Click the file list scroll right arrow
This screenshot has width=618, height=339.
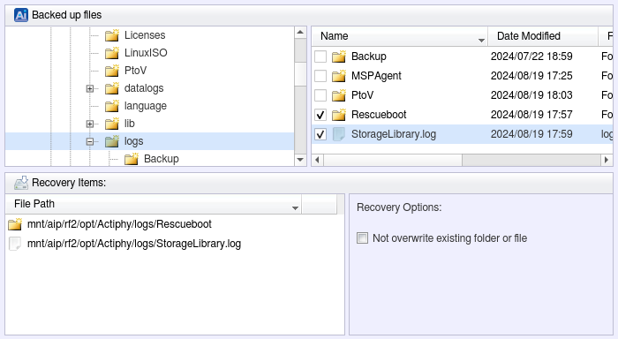click(x=607, y=160)
